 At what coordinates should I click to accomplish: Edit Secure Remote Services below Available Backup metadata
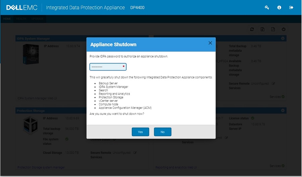point(273,83)
